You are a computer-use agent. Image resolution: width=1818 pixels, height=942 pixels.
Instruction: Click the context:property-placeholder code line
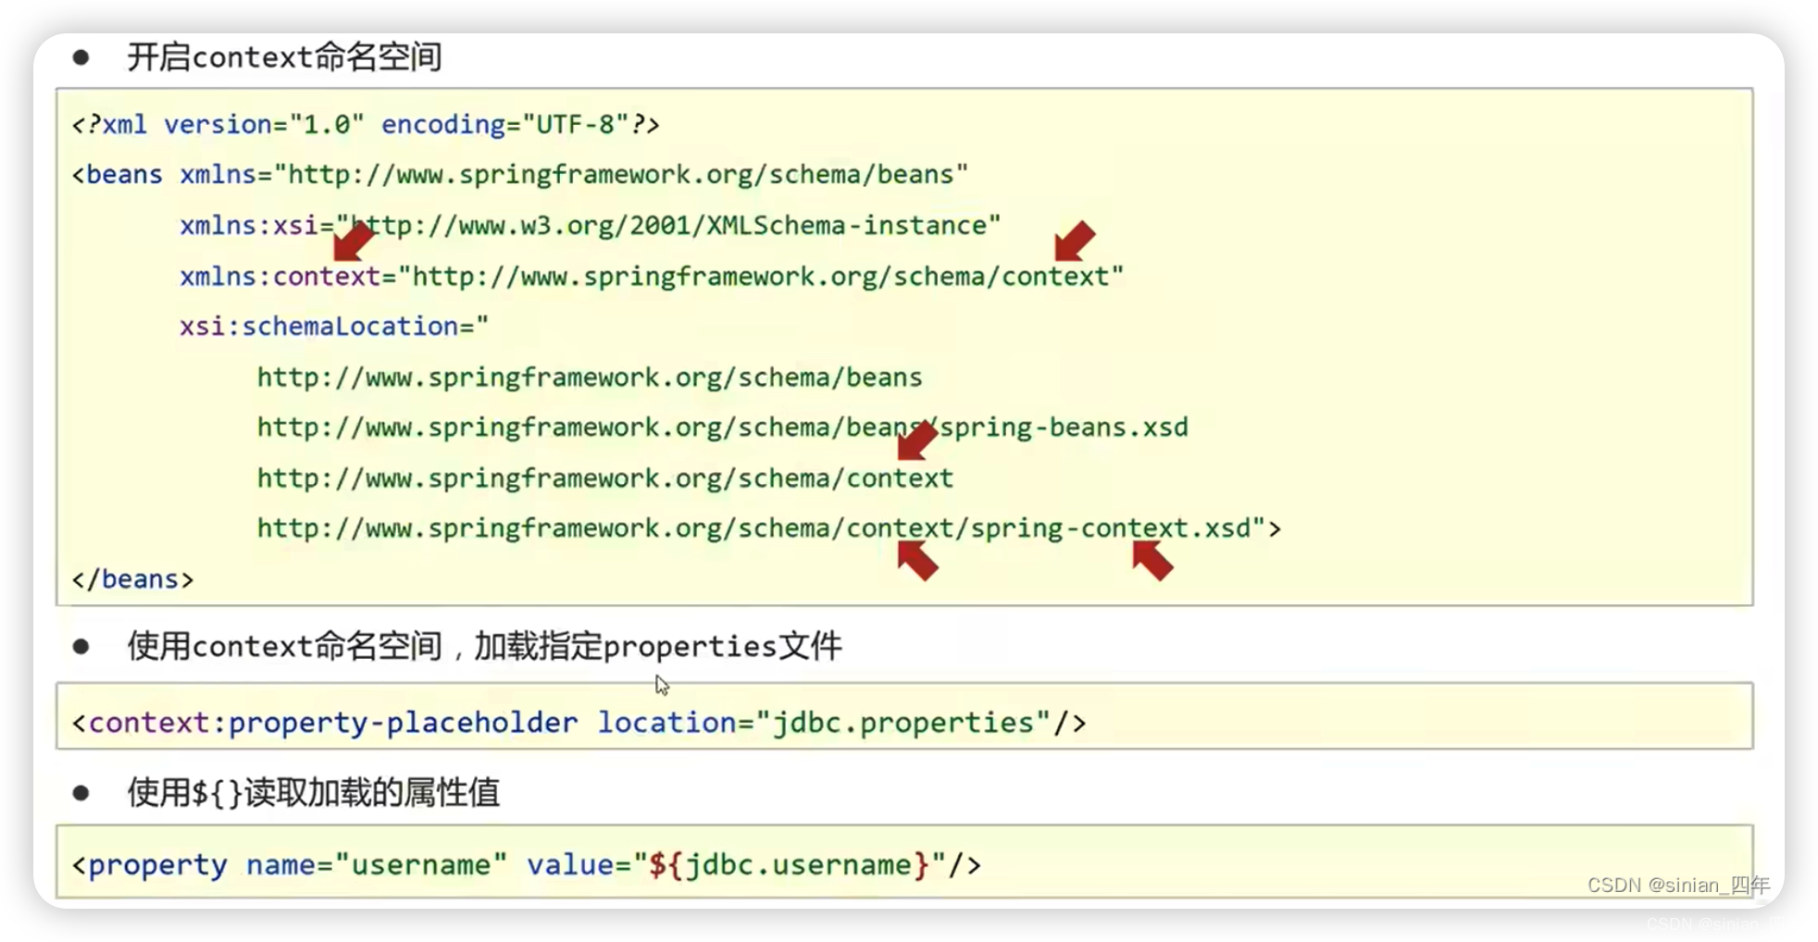579,722
